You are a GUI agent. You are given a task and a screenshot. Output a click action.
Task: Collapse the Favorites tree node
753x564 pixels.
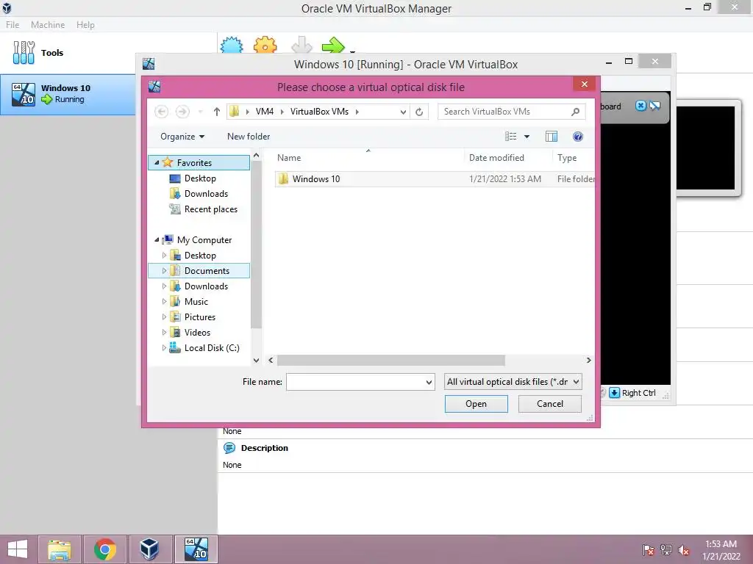click(157, 162)
